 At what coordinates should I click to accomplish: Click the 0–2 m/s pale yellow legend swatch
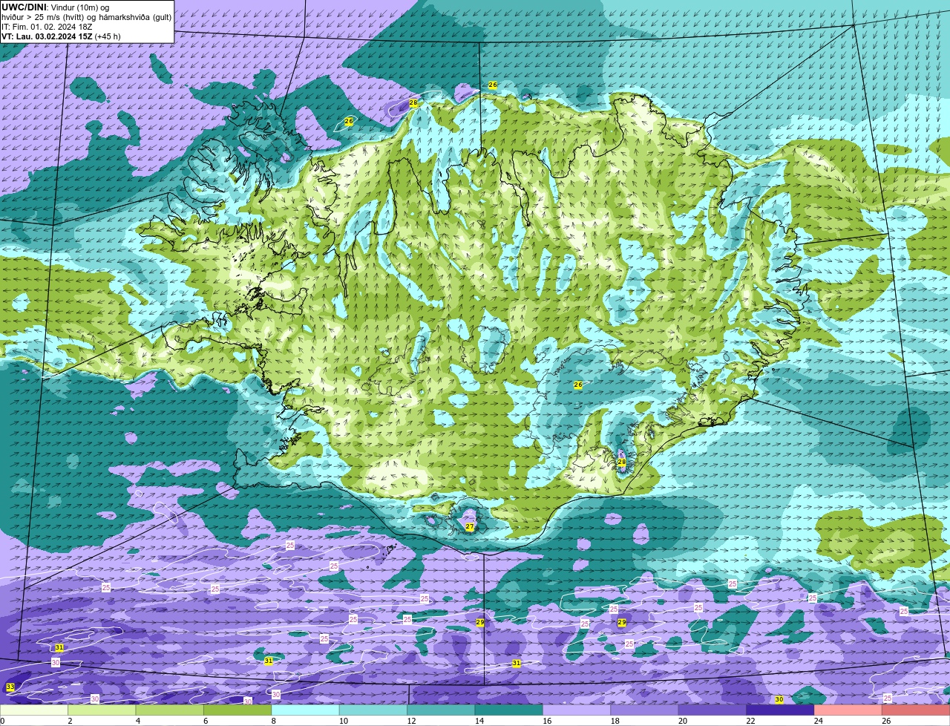click(34, 710)
